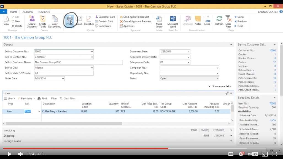The image size is (283, 159).
Task: Refresh the page
Action: coord(219,21)
